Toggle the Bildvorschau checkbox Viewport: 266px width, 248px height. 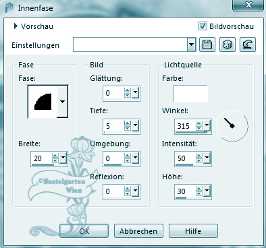click(x=203, y=26)
